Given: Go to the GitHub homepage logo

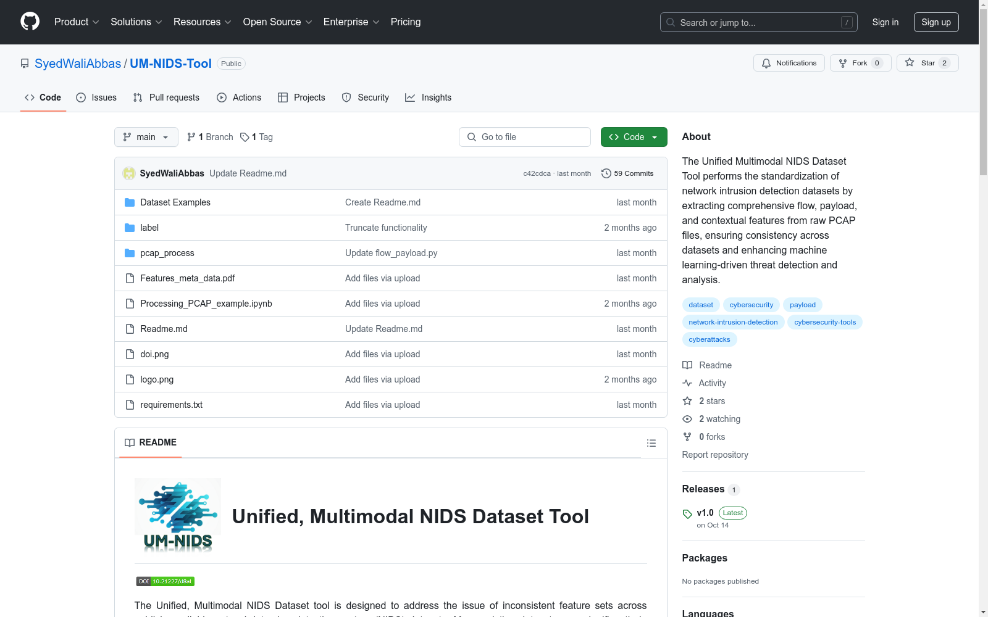Looking at the screenshot, I should [x=30, y=22].
